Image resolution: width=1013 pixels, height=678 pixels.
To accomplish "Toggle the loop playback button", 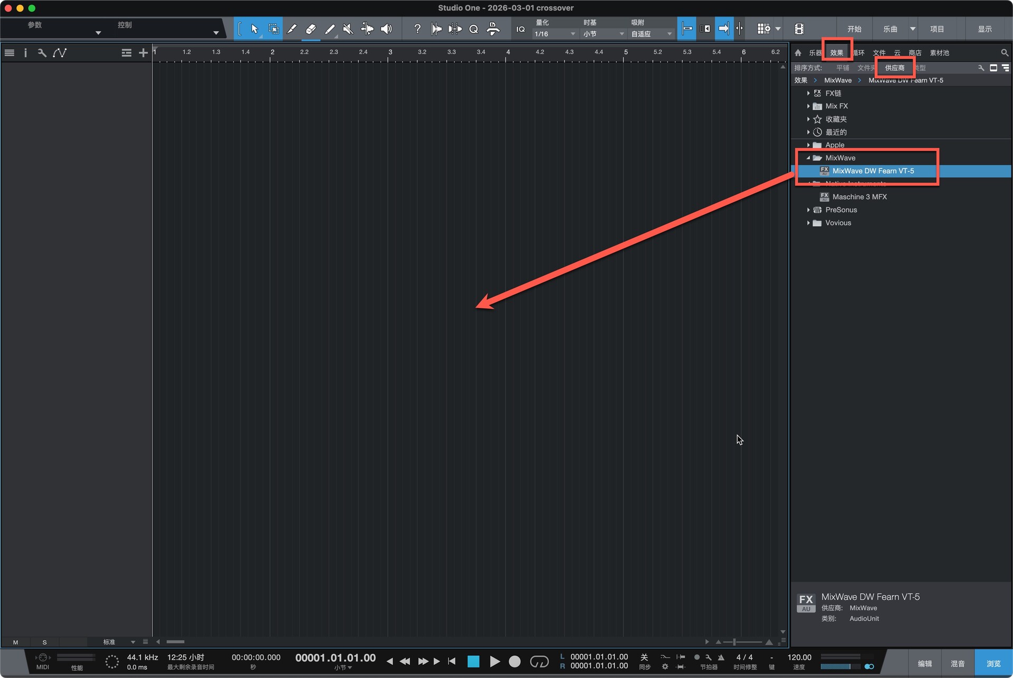I will 539,661.
